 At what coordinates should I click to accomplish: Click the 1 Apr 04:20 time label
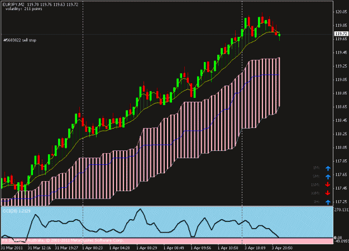tap(119, 248)
